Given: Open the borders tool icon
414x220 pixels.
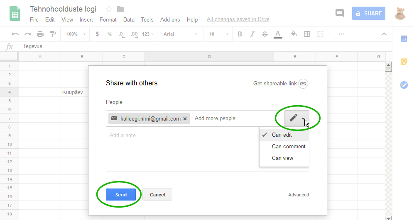Looking at the screenshot, I should (x=307, y=34).
